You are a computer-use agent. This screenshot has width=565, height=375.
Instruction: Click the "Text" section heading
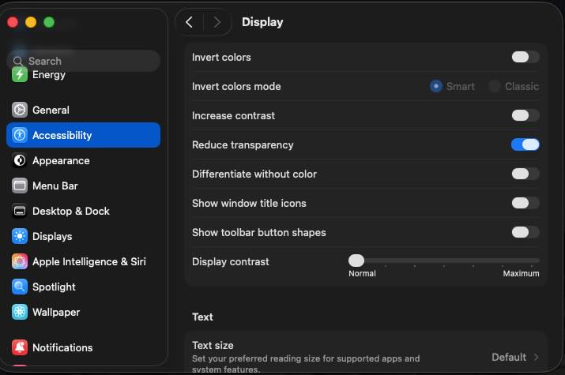[202, 317]
